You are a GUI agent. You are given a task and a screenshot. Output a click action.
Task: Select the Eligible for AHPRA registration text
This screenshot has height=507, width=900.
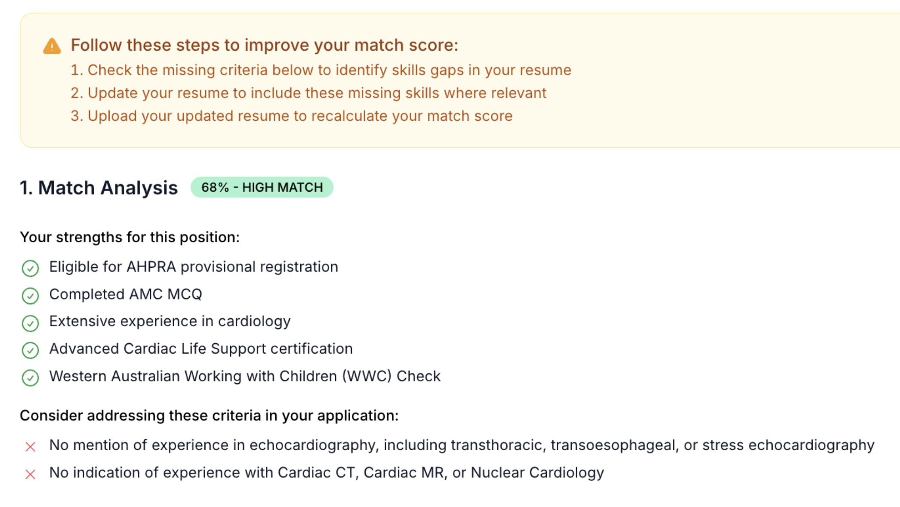pos(194,267)
